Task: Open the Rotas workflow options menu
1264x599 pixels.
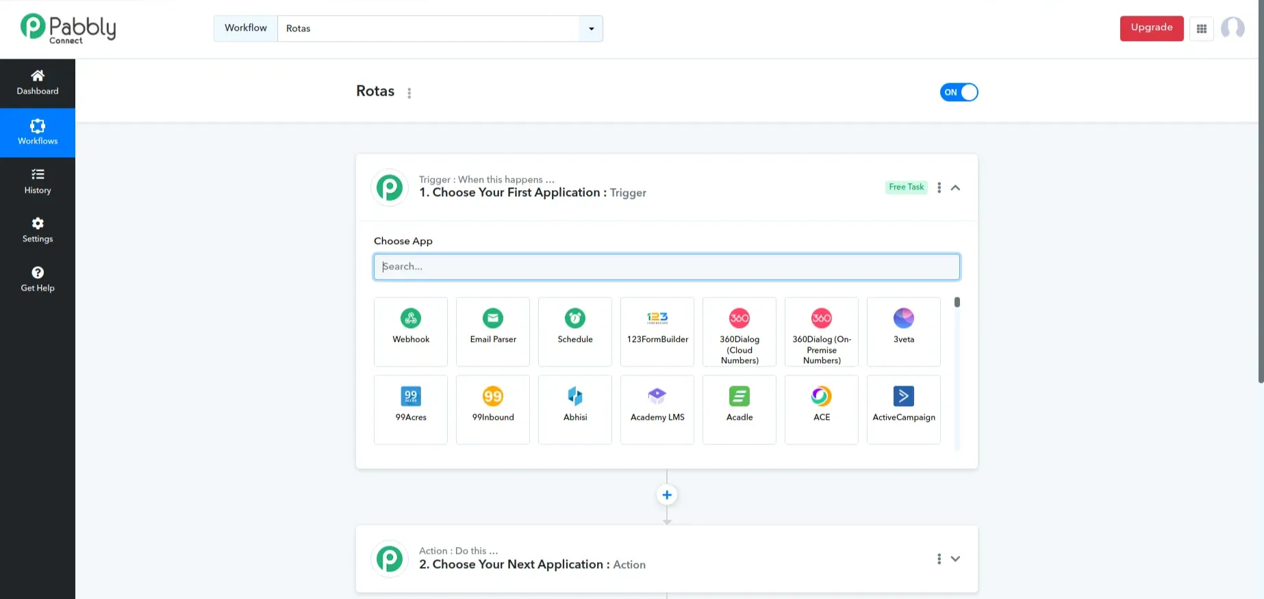Action: click(409, 93)
